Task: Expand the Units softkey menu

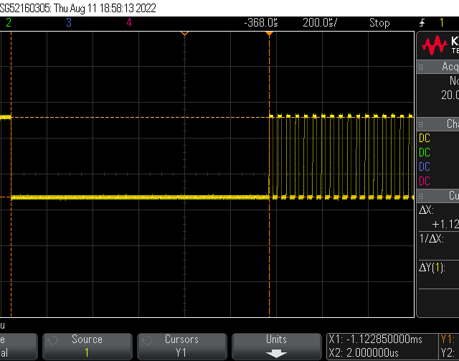Action: pyautogui.click(x=276, y=345)
